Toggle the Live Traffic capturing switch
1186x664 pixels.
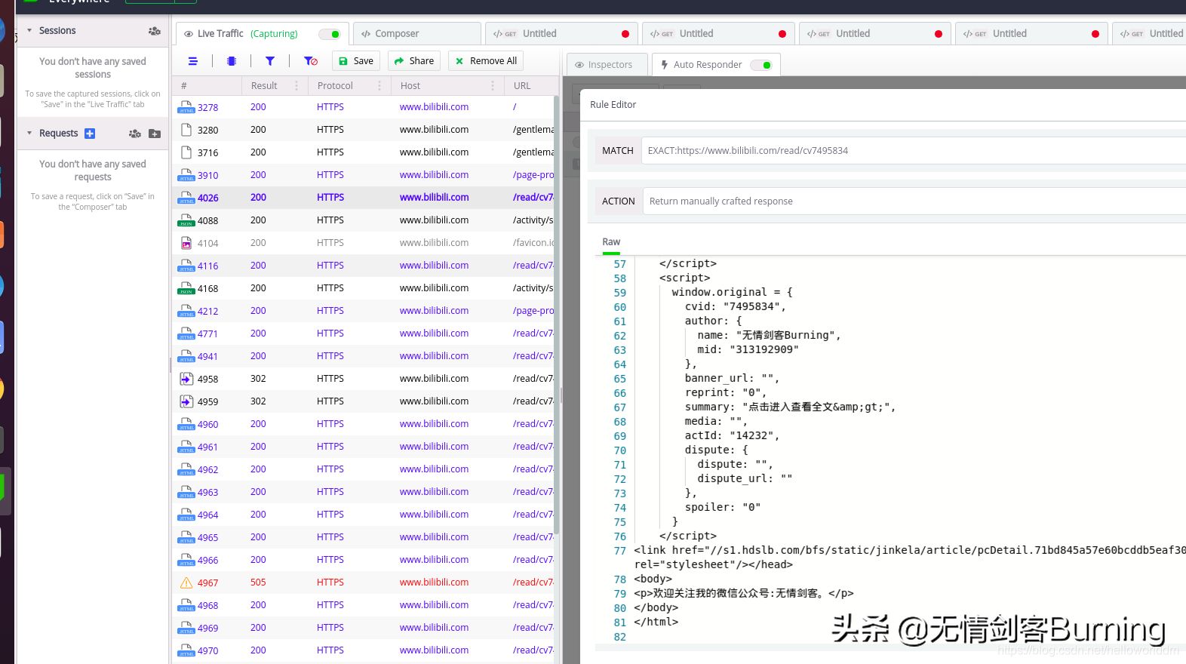330,34
